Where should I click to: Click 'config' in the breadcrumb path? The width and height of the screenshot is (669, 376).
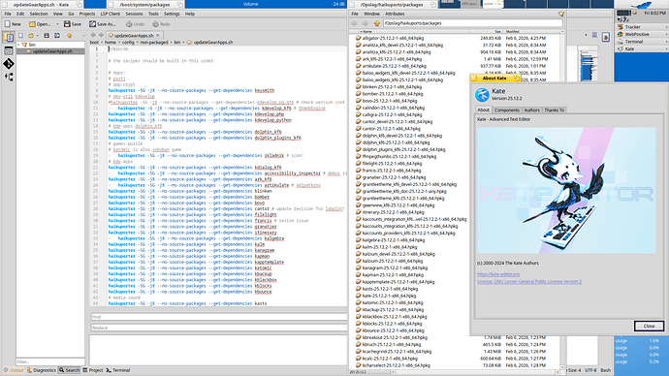click(x=128, y=43)
